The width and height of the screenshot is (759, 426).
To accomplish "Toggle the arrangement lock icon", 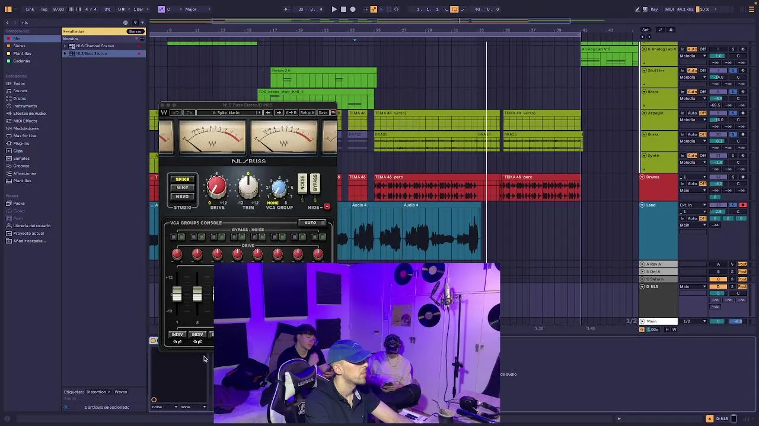I will [x=671, y=30].
